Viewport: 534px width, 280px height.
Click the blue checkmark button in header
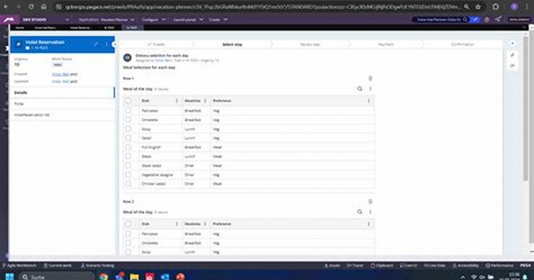[x=475, y=20]
